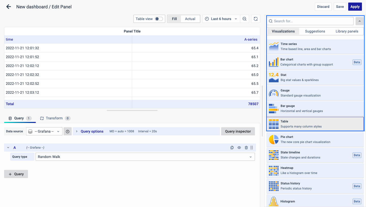
Task: Expand the Query options section
Action: (x=92, y=131)
